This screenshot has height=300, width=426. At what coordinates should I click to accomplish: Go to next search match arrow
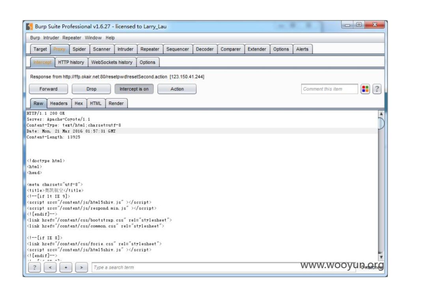(x=82, y=267)
